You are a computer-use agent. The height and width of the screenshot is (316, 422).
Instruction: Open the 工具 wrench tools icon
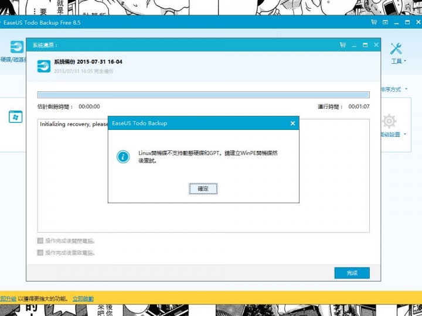coord(396,49)
